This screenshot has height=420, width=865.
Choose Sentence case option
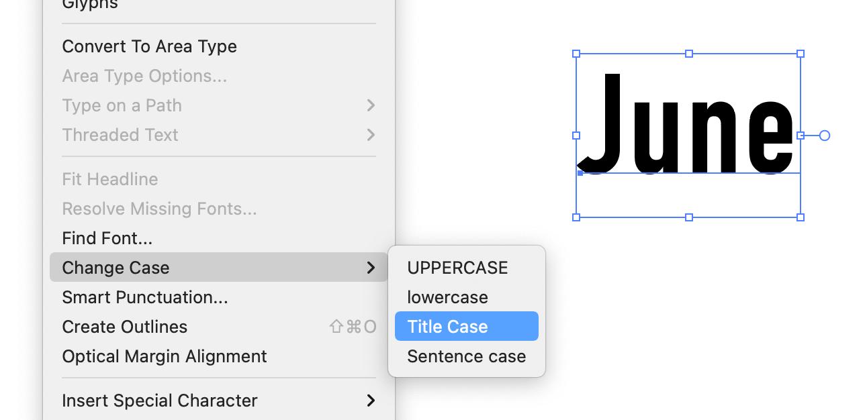pos(466,356)
